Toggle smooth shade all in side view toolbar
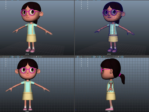149x112 pixels. click(94, 57)
